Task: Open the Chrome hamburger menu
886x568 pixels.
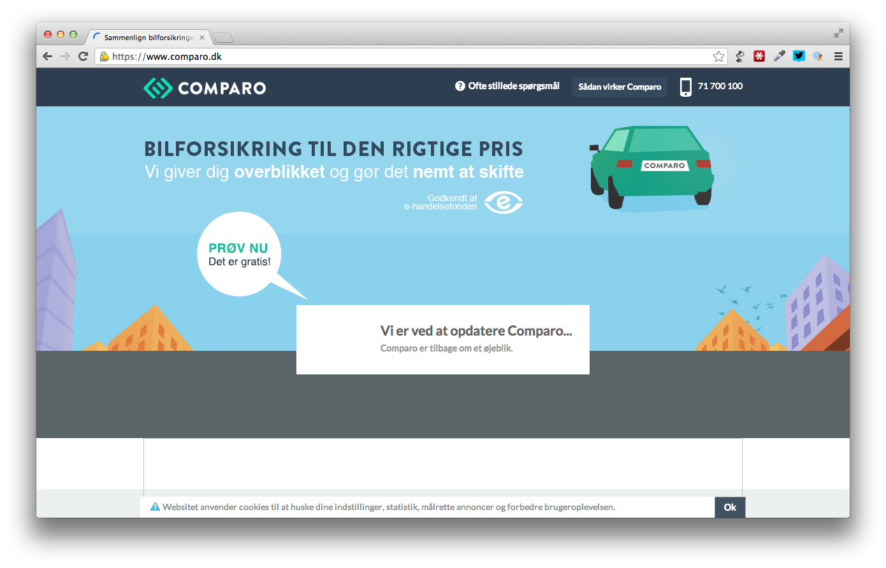Action: click(838, 57)
